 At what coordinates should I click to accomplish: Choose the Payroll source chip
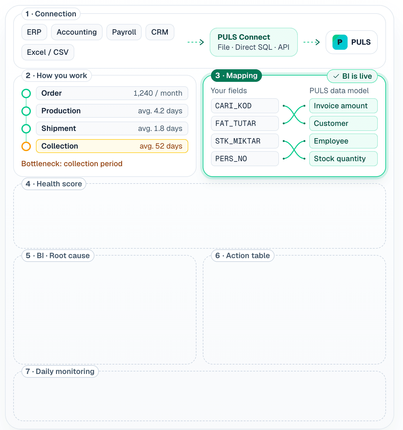click(124, 32)
